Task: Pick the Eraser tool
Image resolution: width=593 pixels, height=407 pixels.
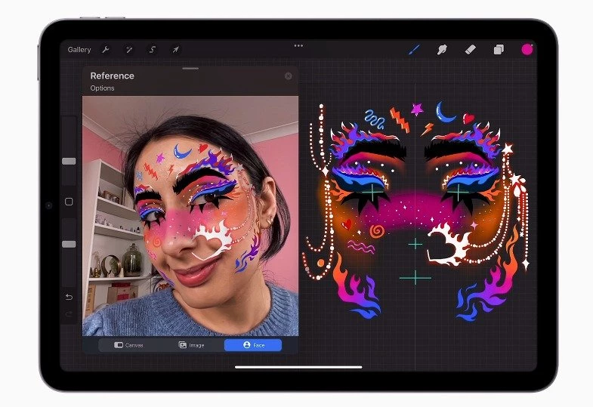Action: [x=470, y=50]
